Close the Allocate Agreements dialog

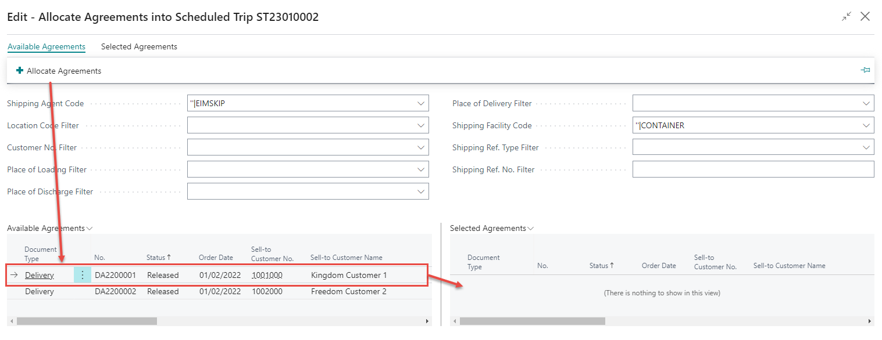point(865,17)
